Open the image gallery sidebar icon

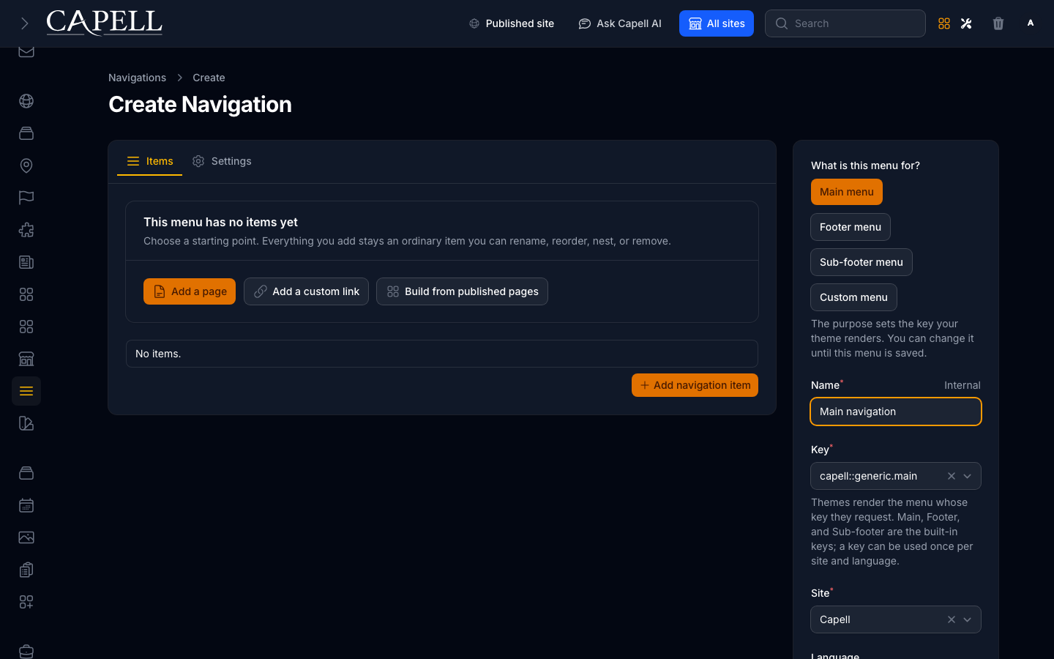click(x=26, y=537)
